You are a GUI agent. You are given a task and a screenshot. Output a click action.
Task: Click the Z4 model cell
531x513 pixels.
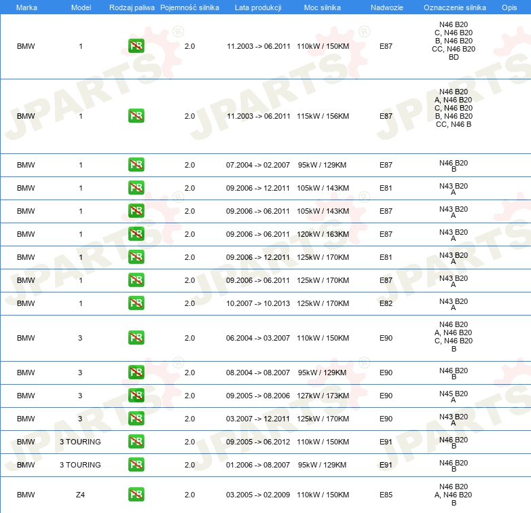[x=80, y=495]
